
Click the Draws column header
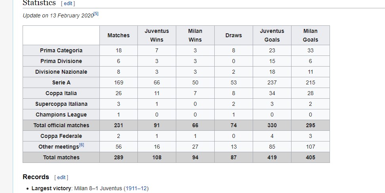(x=233, y=35)
